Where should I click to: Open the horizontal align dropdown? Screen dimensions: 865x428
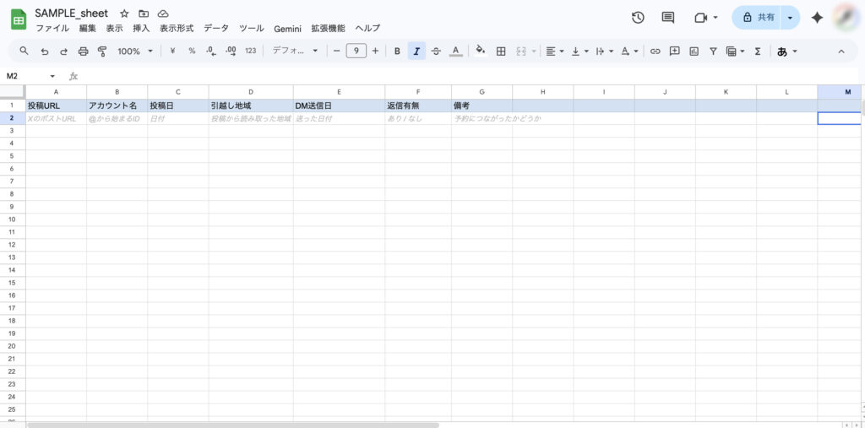click(x=554, y=51)
